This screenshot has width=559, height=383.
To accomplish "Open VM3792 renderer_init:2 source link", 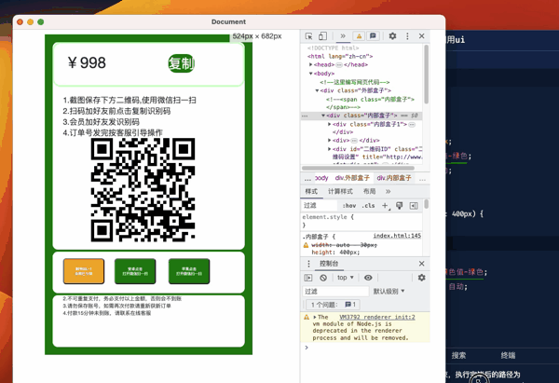I will click(x=376, y=317).
